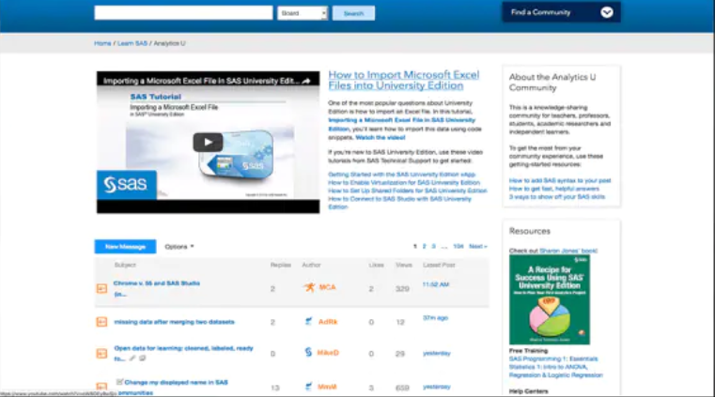Click the Latest Post column header
Viewport: 715px width, 397px height.
coord(439,265)
